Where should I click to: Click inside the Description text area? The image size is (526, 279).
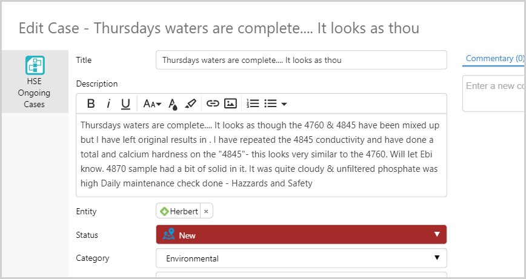tap(261, 154)
